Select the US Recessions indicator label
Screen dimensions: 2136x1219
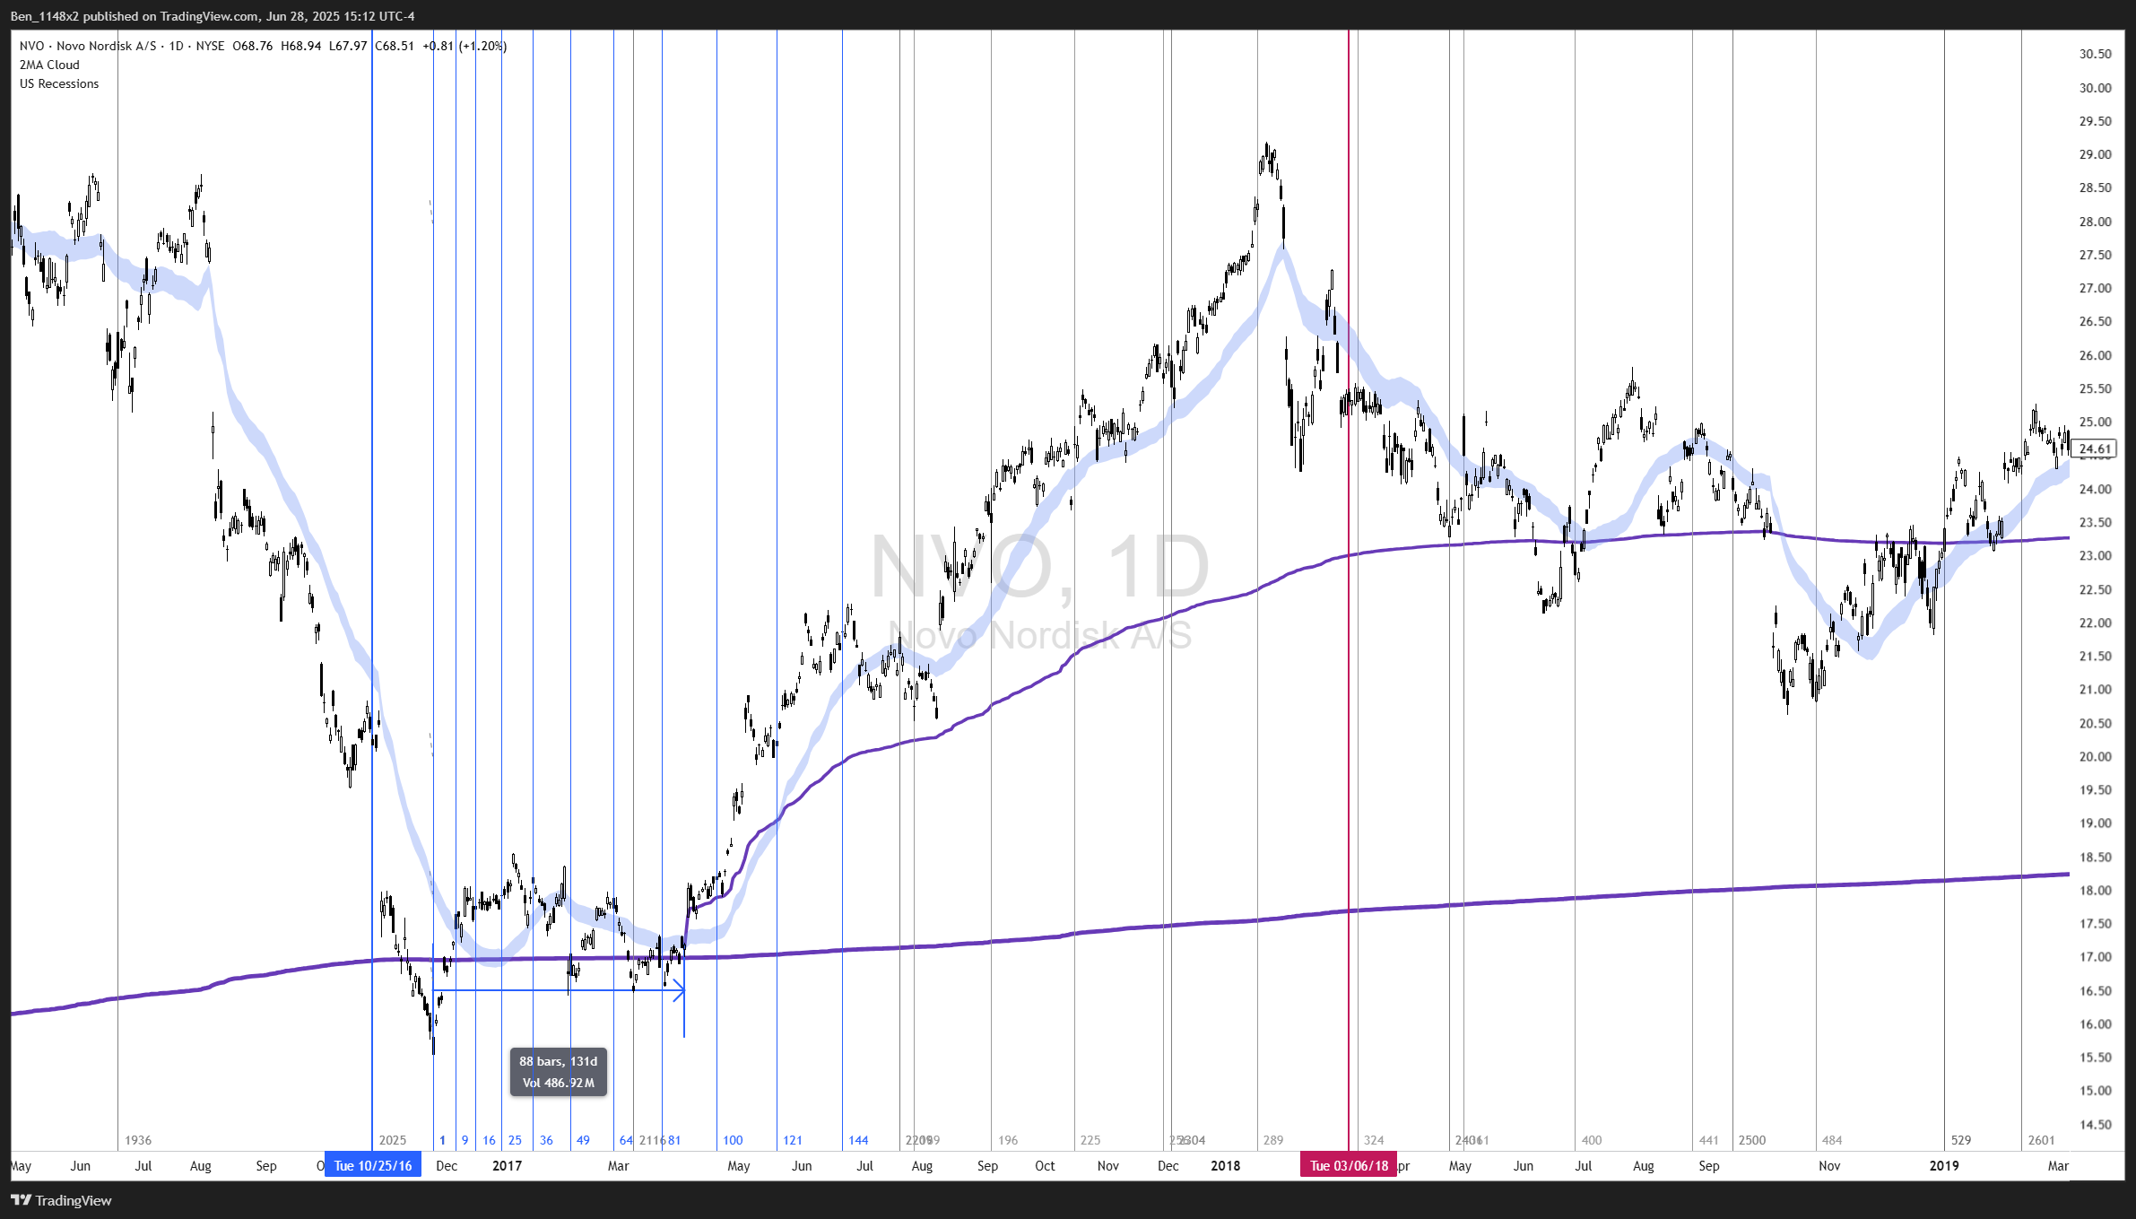point(59,83)
